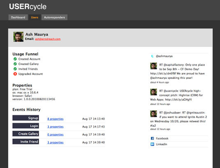Click the Create Gallery event button
Image resolution: width=220 pixels, height=168 pixels.
click(25, 134)
